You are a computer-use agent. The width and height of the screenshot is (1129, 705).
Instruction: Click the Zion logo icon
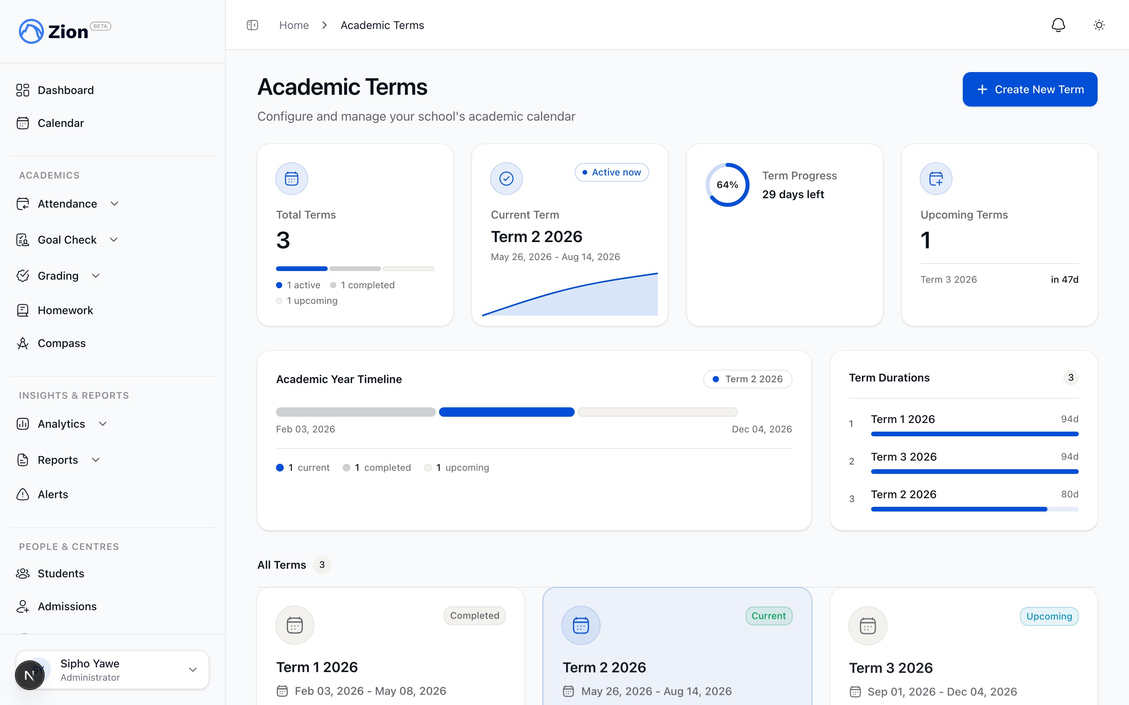tap(31, 31)
